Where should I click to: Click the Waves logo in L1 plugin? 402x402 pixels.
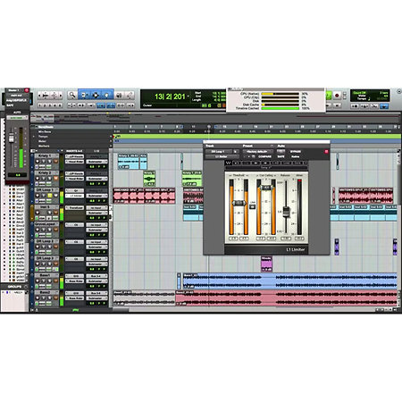point(229,163)
